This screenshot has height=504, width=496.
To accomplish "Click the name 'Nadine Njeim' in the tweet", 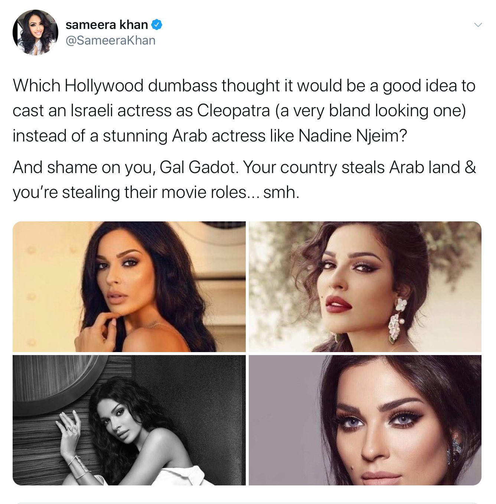I will click(353, 136).
